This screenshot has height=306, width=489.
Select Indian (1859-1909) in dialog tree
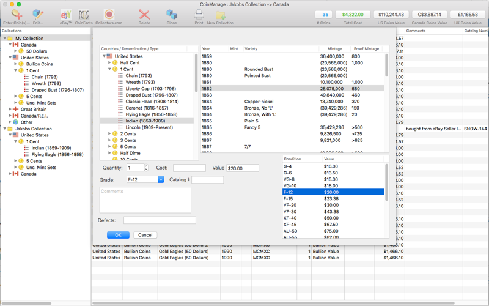click(147, 121)
